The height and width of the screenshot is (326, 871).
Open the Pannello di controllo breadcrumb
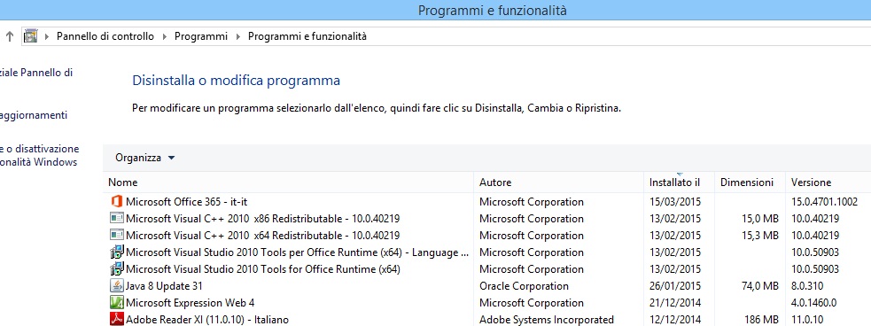tap(105, 36)
